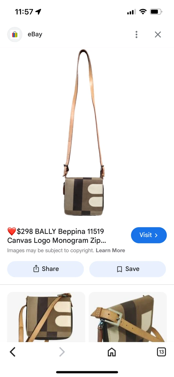Screen dimensions: 174x377
Task: Tap the bookmark icon inside Save button
Action: pos(120,269)
